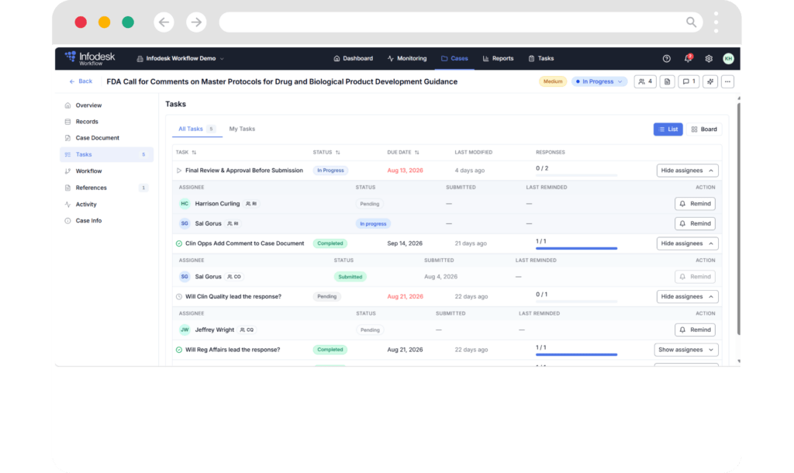The width and height of the screenshot is (794, 473).
Task: Sort tasks by Due Date column arrows
Action: (416, 153)
